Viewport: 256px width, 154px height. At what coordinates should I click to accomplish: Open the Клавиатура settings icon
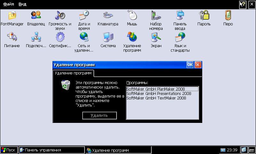coord(108,18)
